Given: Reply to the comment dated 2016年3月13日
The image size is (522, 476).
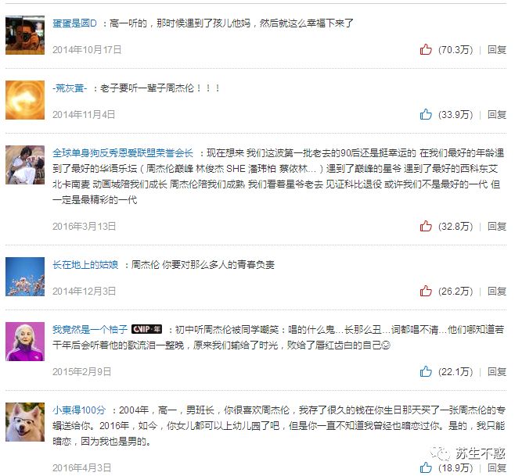Looking at the screenshot, I should click(x=497, y=226).
